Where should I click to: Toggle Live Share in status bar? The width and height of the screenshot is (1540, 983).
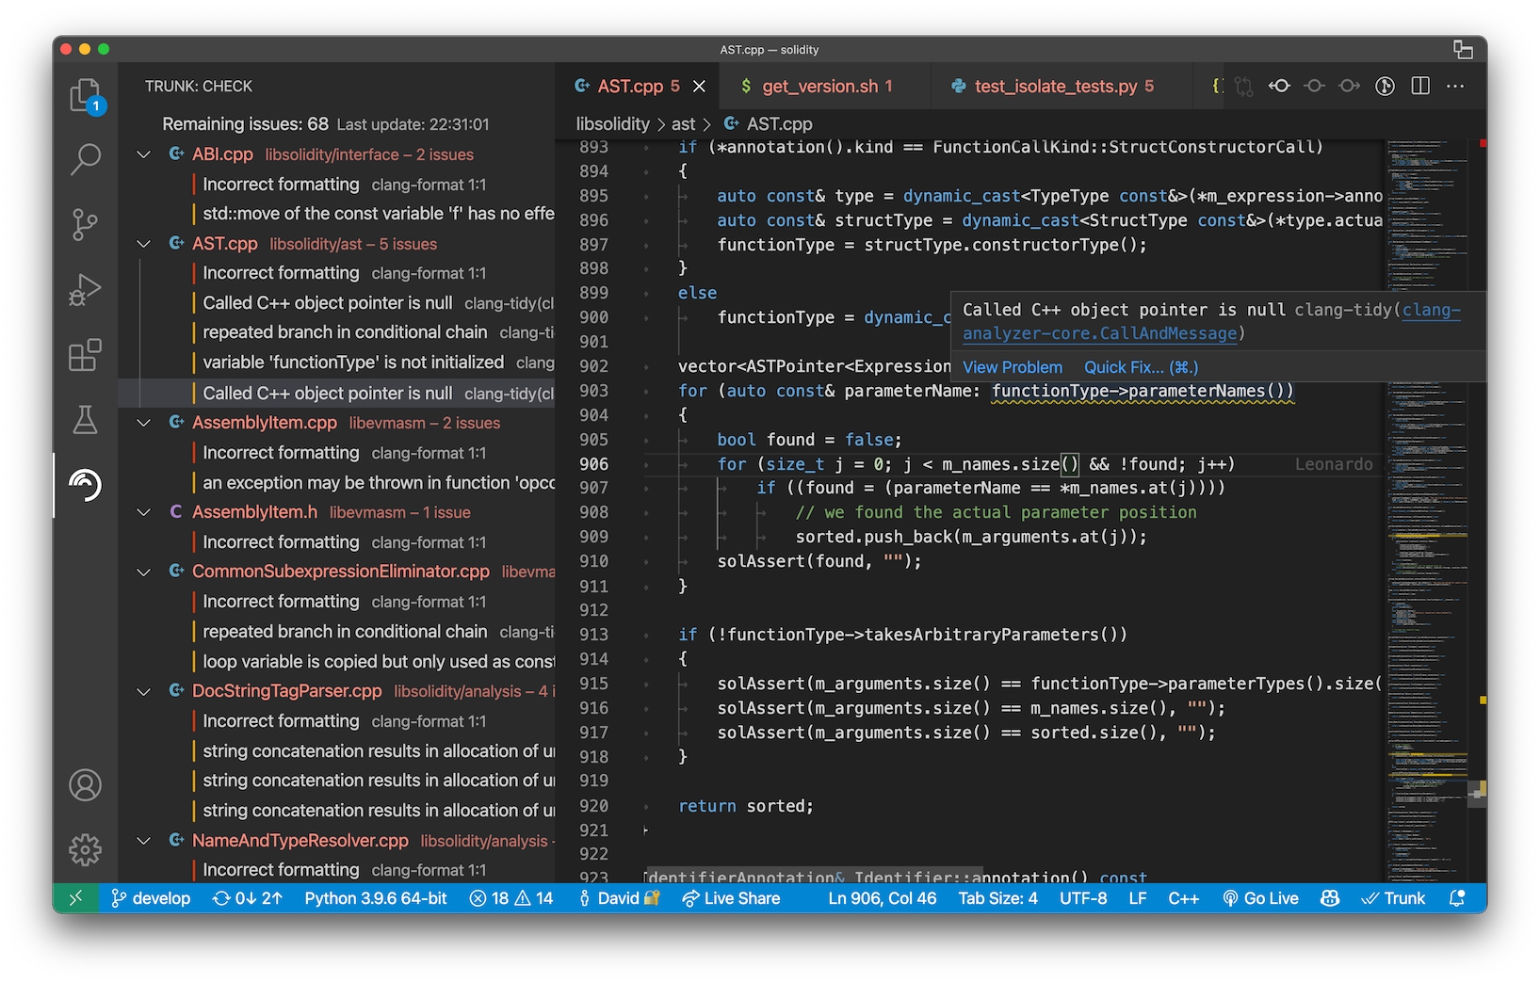coord(732,898)
